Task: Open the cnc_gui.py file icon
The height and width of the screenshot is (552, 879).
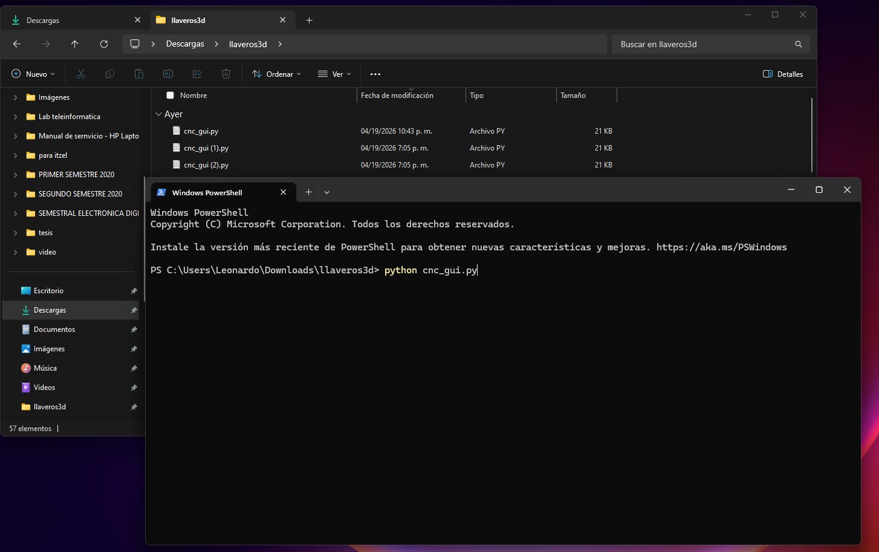Action: pos(177,131)
